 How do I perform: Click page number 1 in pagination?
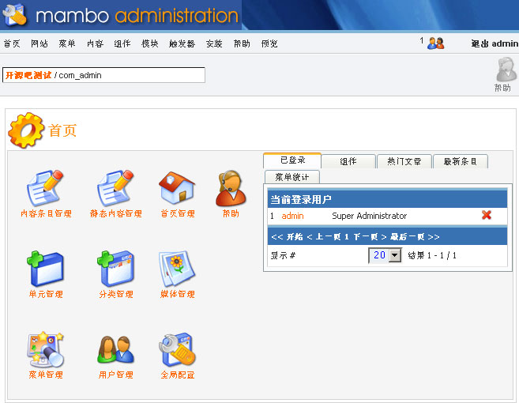tap(347, 237)
